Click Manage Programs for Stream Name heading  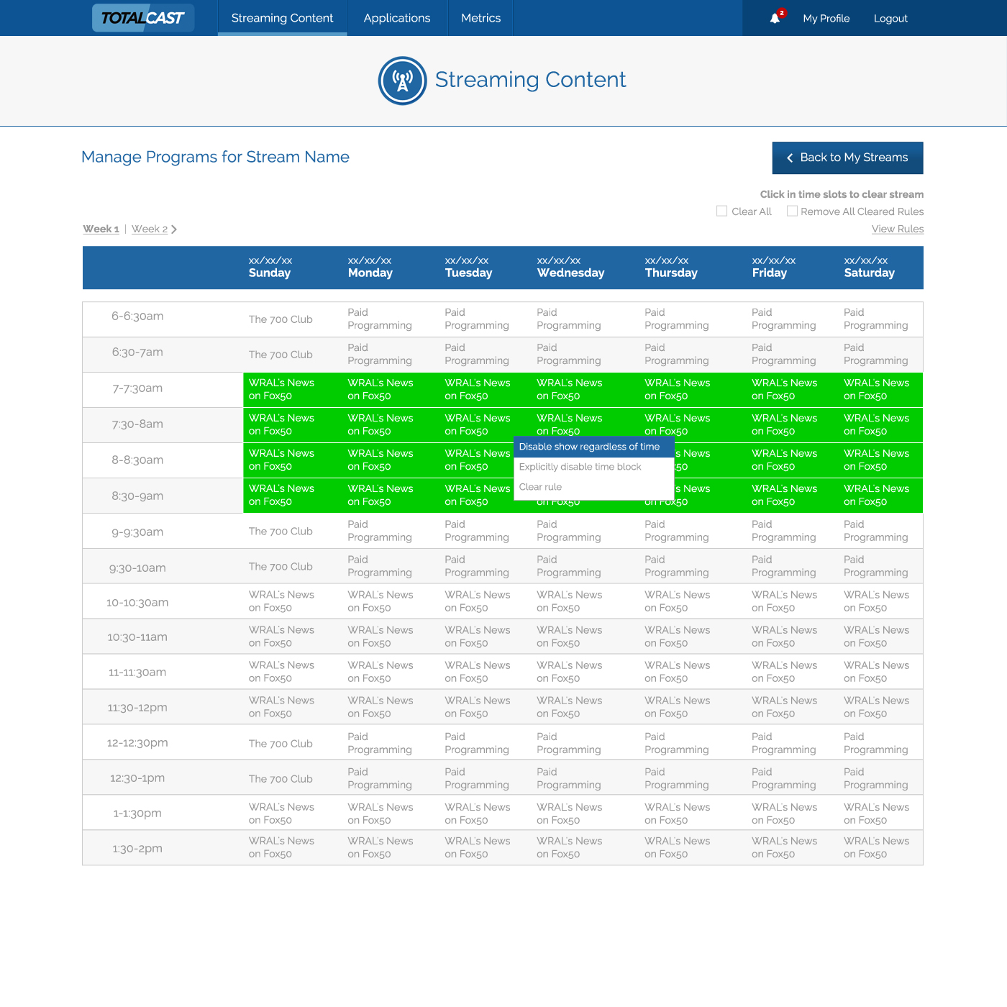click(215, 157)
